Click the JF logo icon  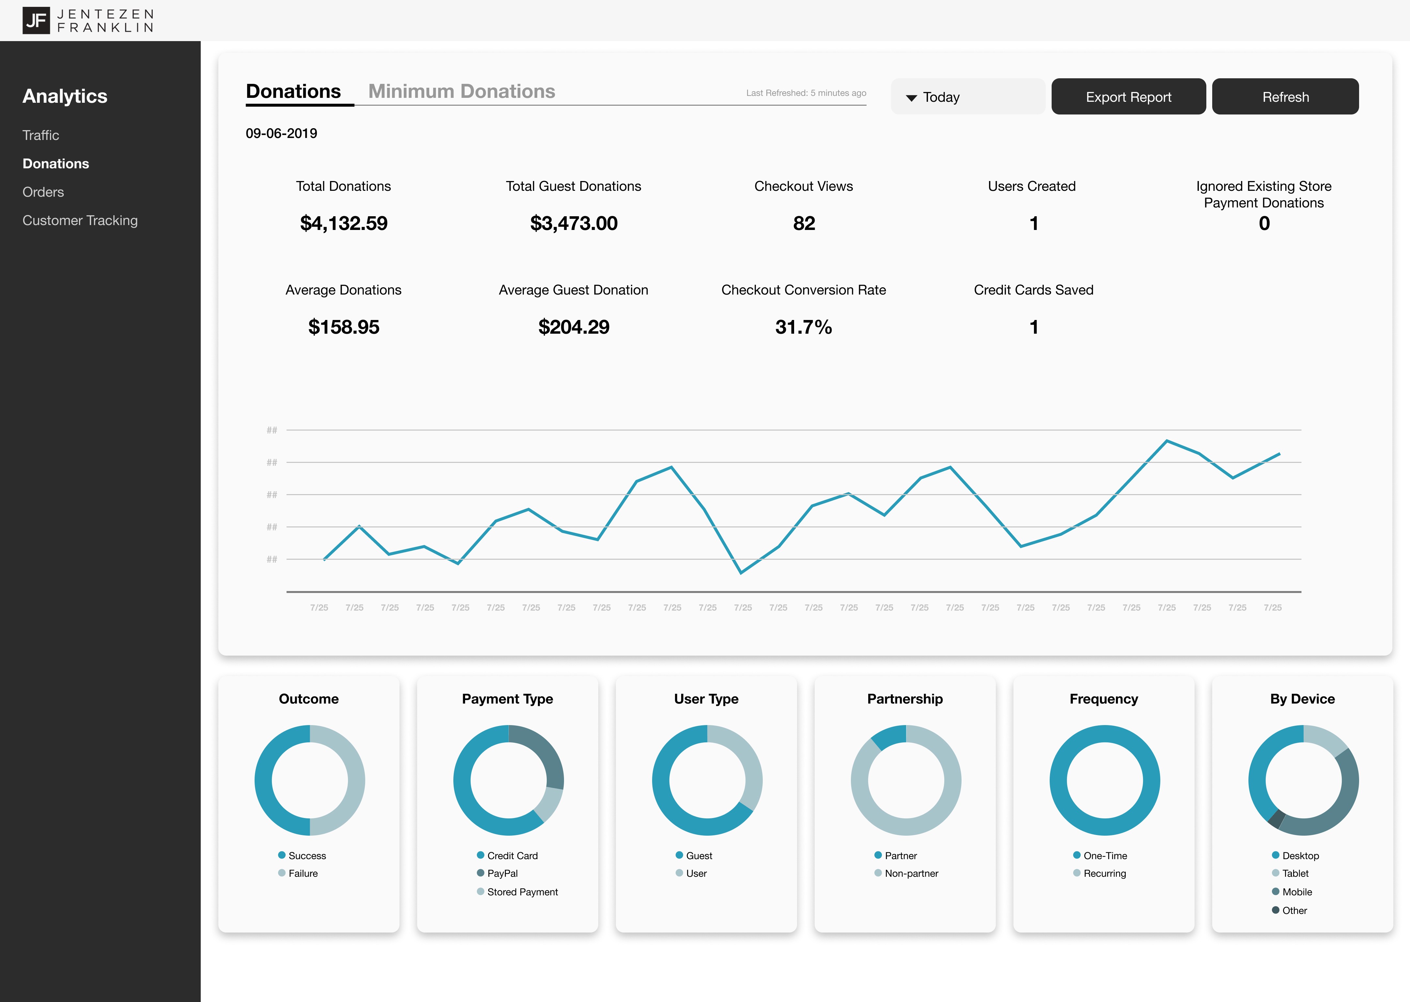coord(36,20)
